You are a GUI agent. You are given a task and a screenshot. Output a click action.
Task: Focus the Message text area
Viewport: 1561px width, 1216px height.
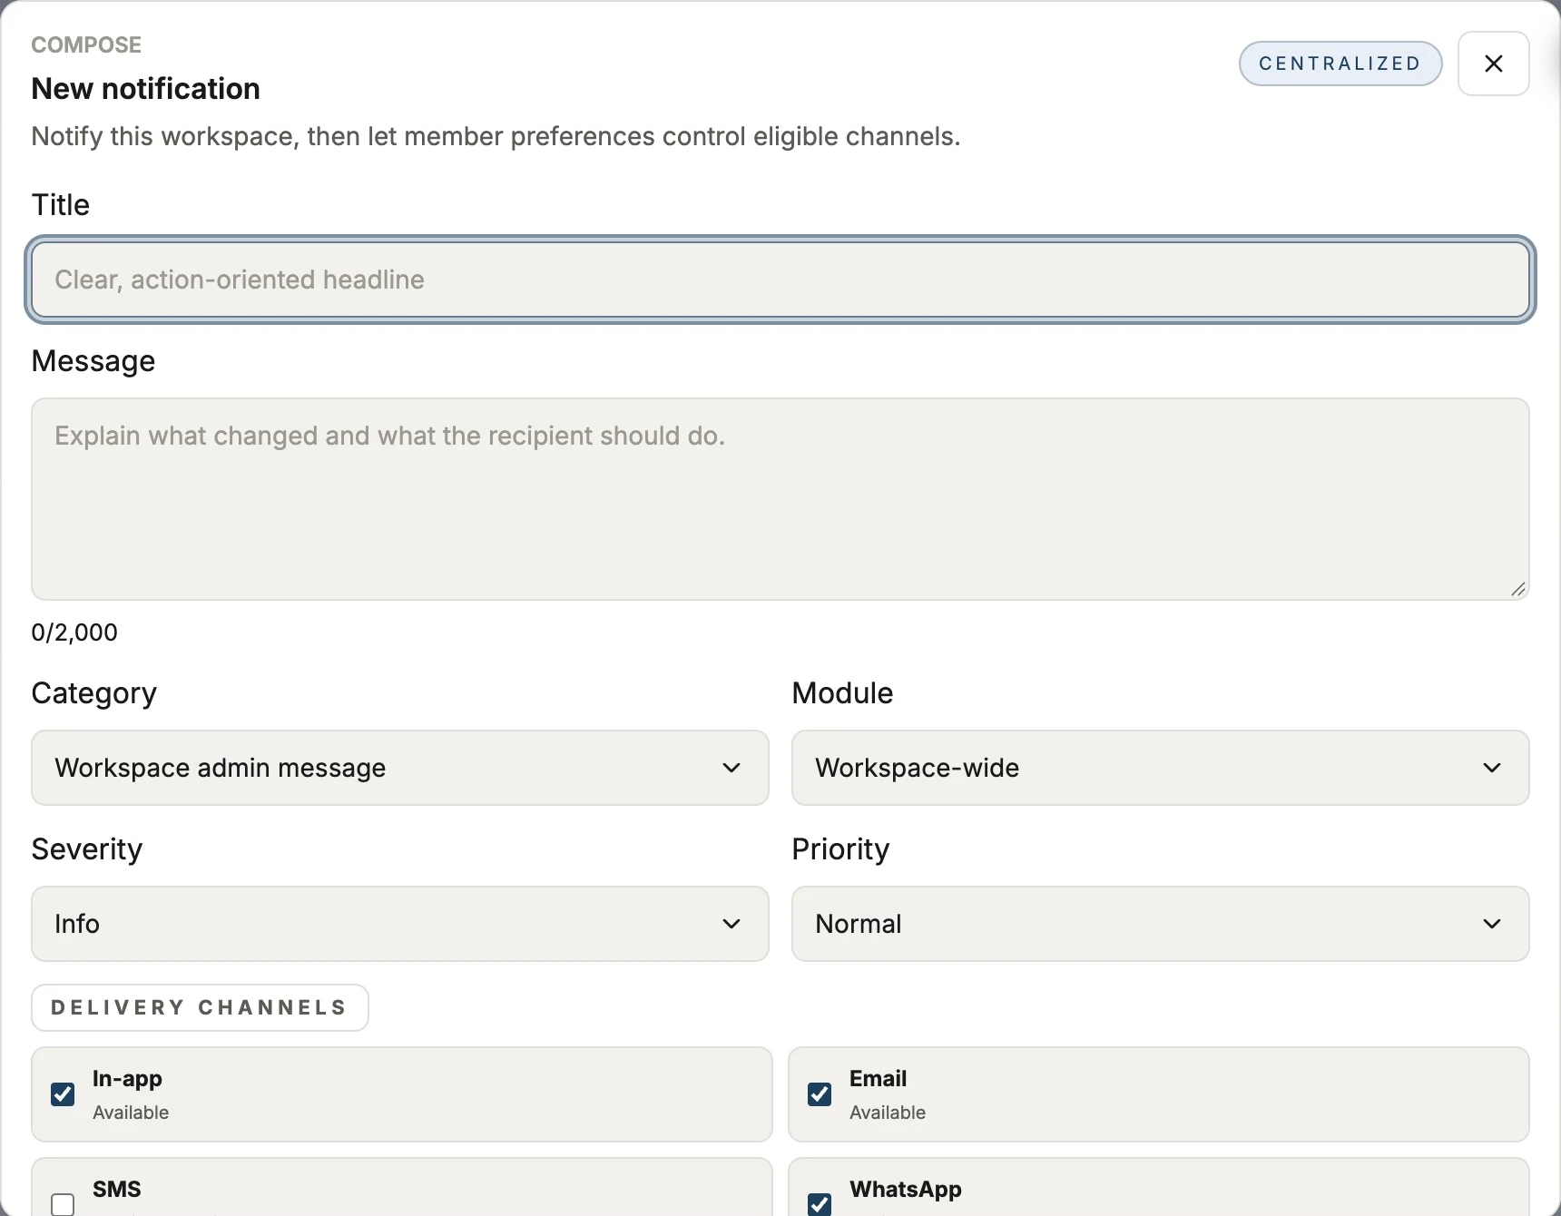780,499
